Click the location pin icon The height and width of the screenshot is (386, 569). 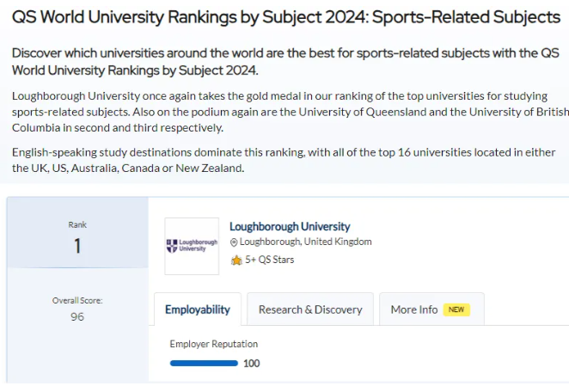(x=234, y=242)
